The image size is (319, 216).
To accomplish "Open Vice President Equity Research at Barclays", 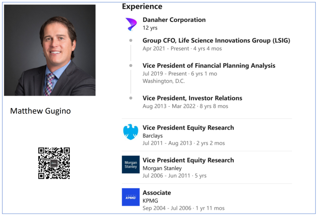I will tap(188, 128).
